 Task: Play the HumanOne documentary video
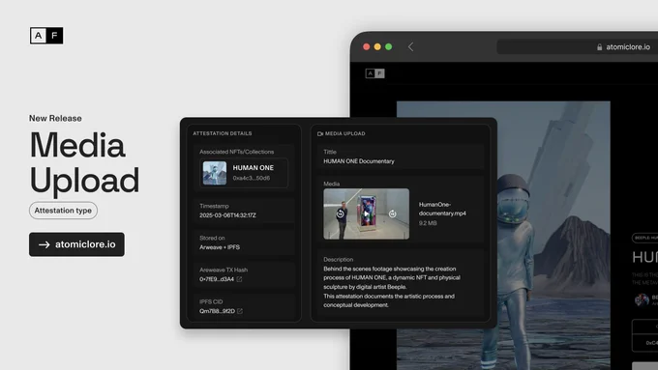[x=367, y=213]
